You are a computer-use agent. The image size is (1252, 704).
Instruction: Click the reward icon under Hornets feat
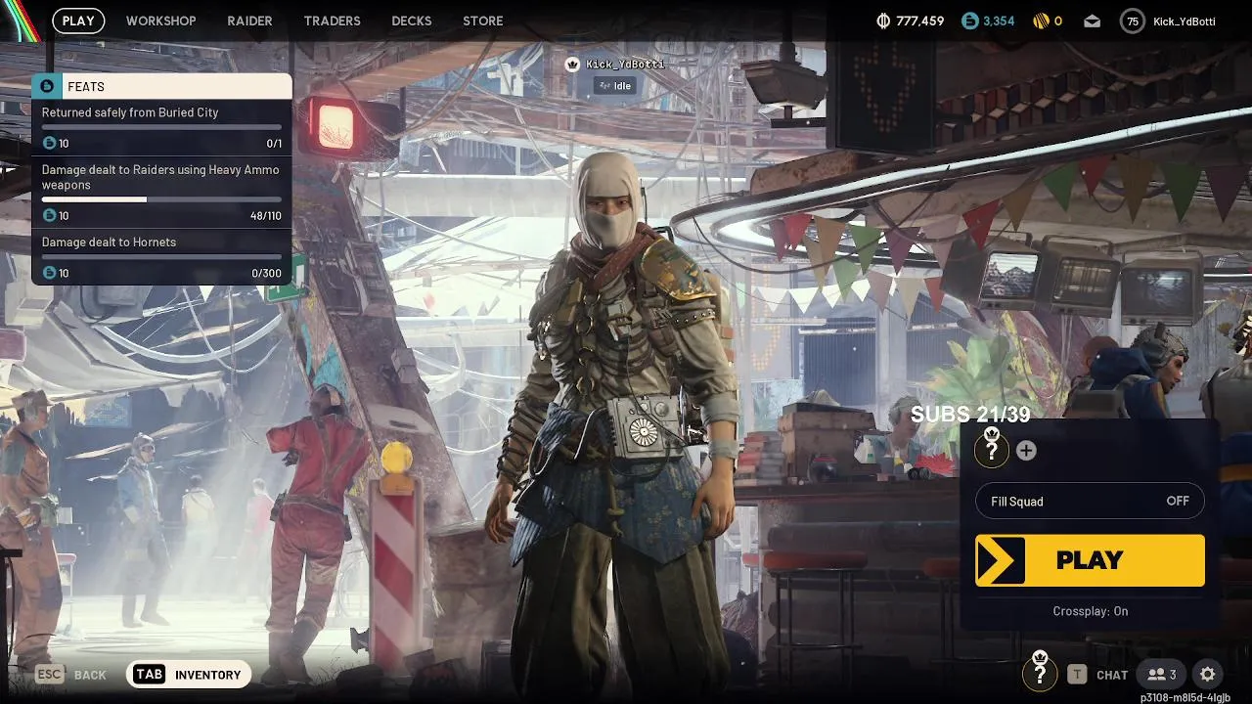[50, 274]
